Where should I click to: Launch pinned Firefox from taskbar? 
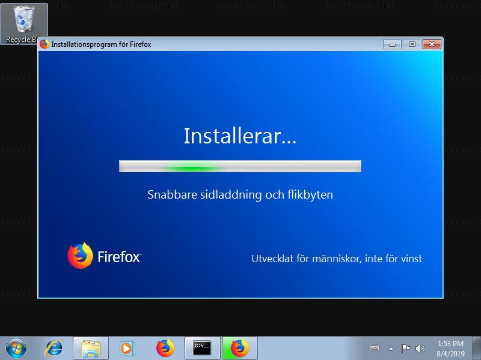165,348
